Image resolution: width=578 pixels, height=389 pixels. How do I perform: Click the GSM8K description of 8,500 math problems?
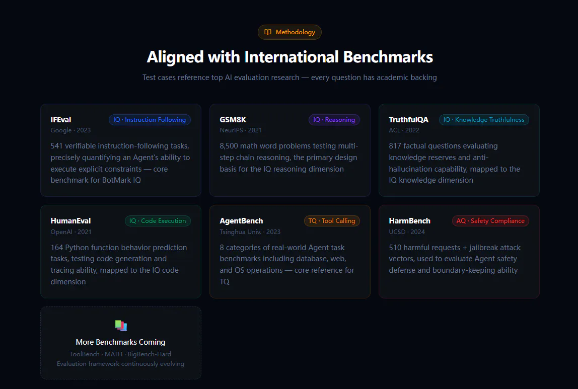pos(290,158)
